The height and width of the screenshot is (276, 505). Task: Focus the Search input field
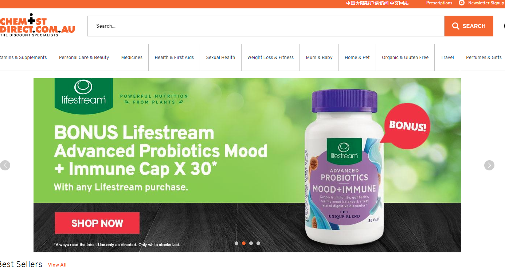point(266,26)
